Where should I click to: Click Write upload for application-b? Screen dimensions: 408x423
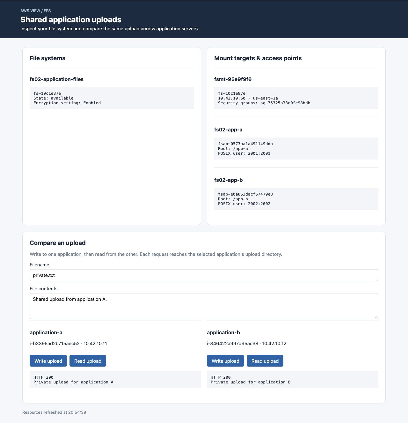(225, 361)
